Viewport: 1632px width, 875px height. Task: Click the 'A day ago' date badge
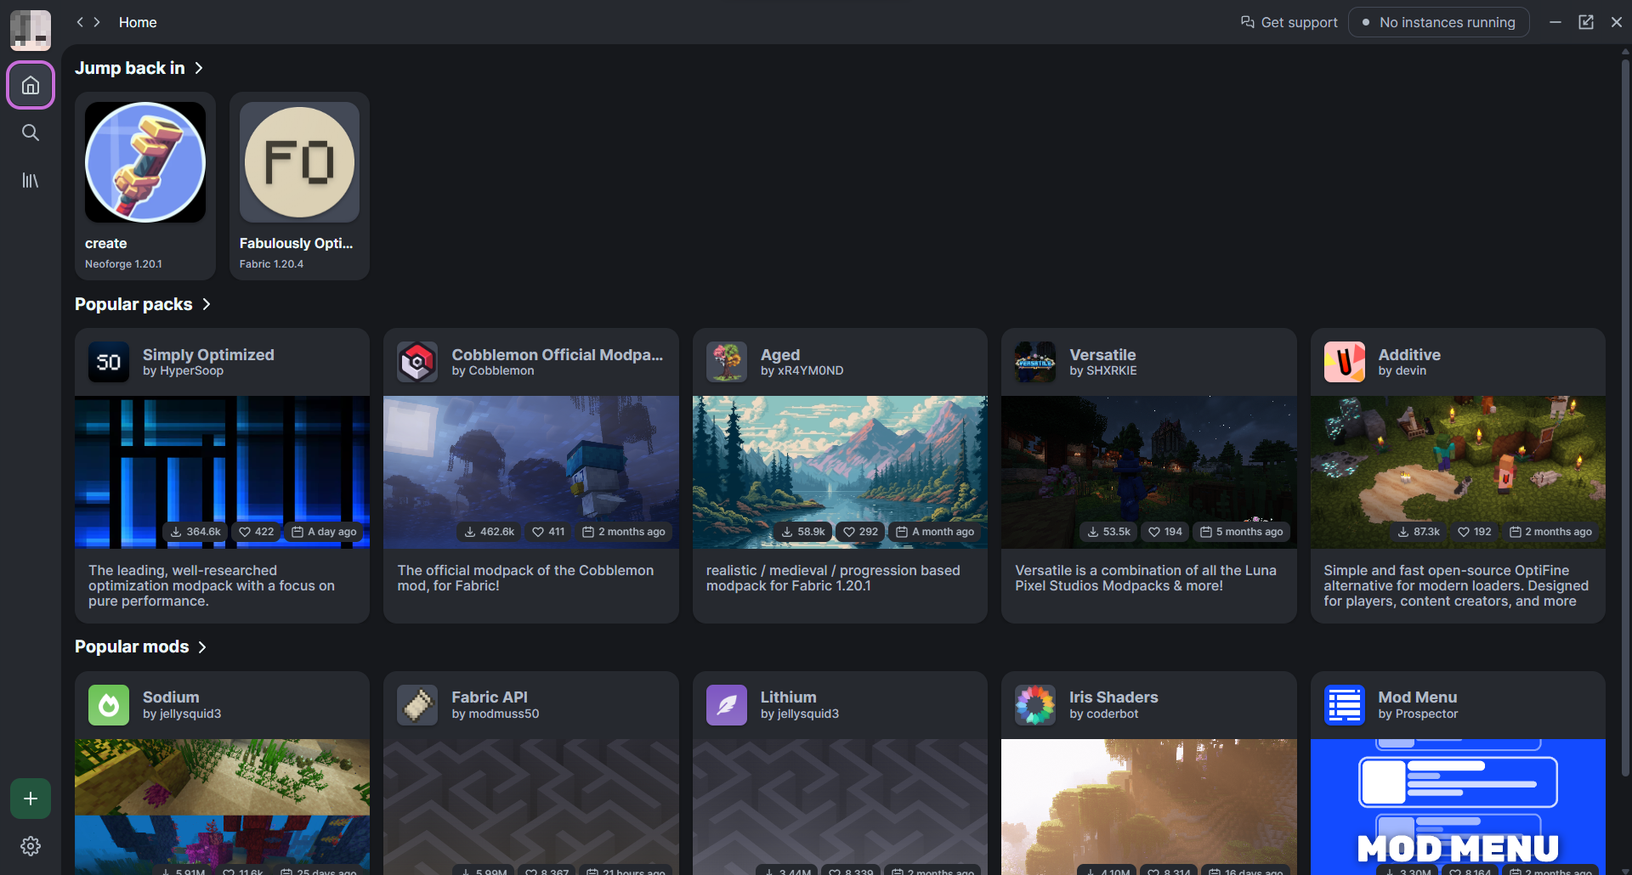(324, 532)
